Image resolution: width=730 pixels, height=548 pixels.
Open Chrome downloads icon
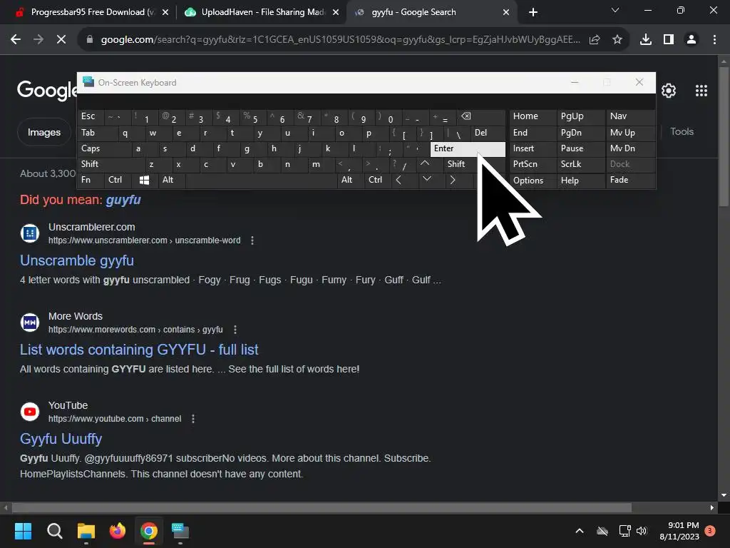[645, 40]
